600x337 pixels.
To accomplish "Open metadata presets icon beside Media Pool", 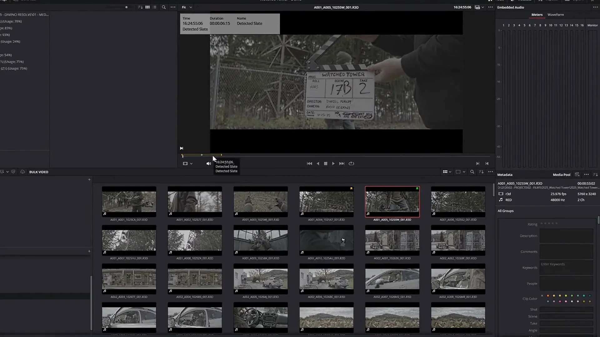I will coord(577,175).
